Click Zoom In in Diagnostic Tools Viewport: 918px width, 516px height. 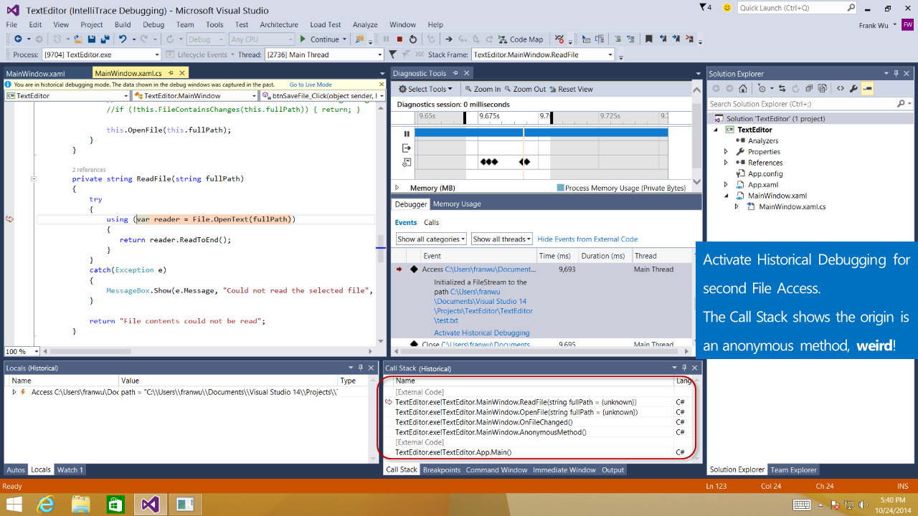pos(482,89)
